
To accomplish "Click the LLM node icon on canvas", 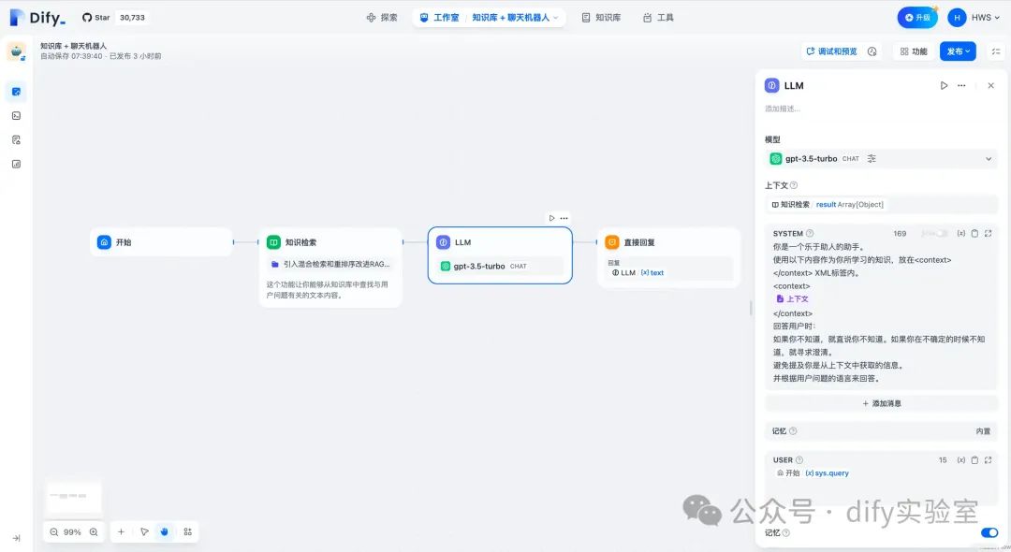I will (443, 242).
